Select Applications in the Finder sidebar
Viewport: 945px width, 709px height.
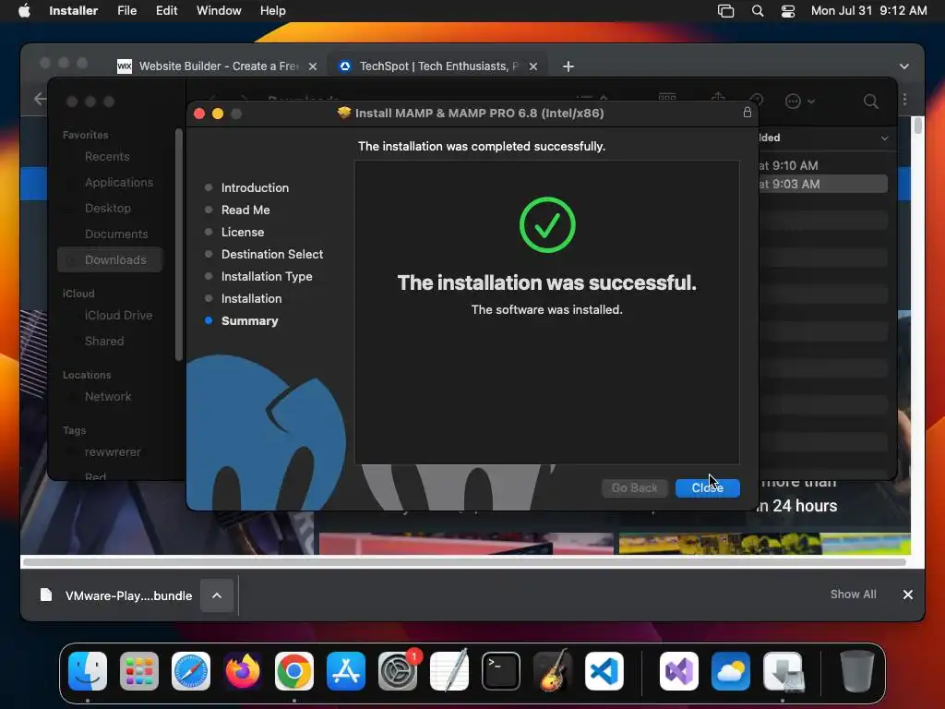pos(118,183)
